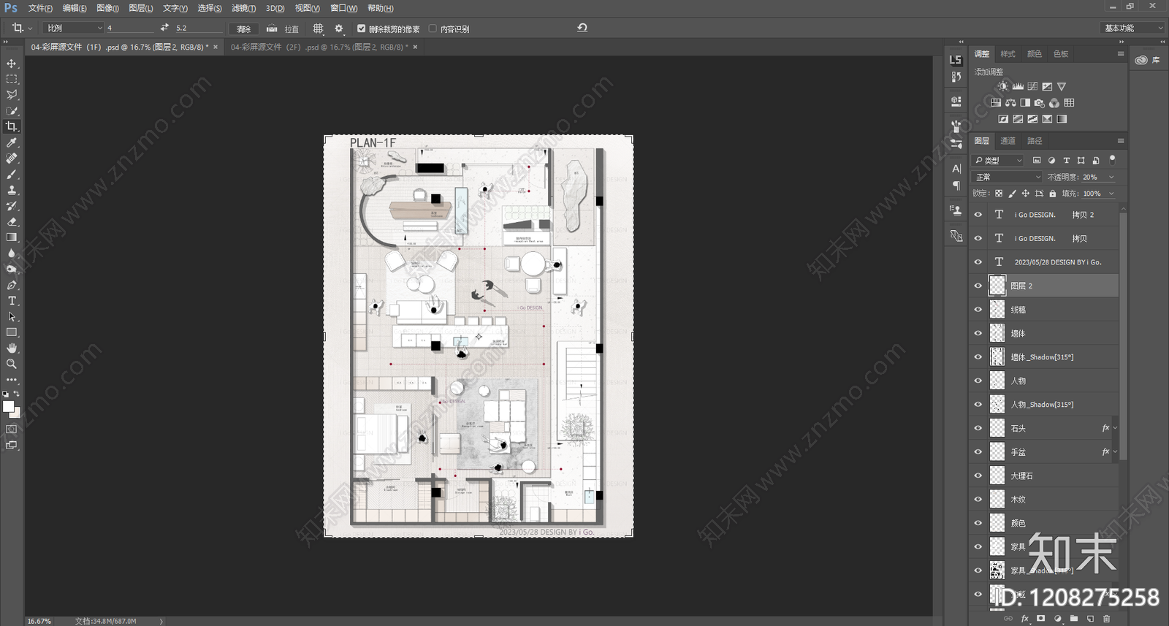Open the 比例 crop ratio dropdown

[x=74, y=28]
